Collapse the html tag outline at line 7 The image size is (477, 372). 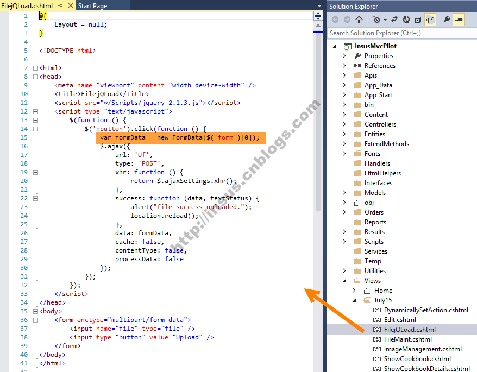point(36,68)
